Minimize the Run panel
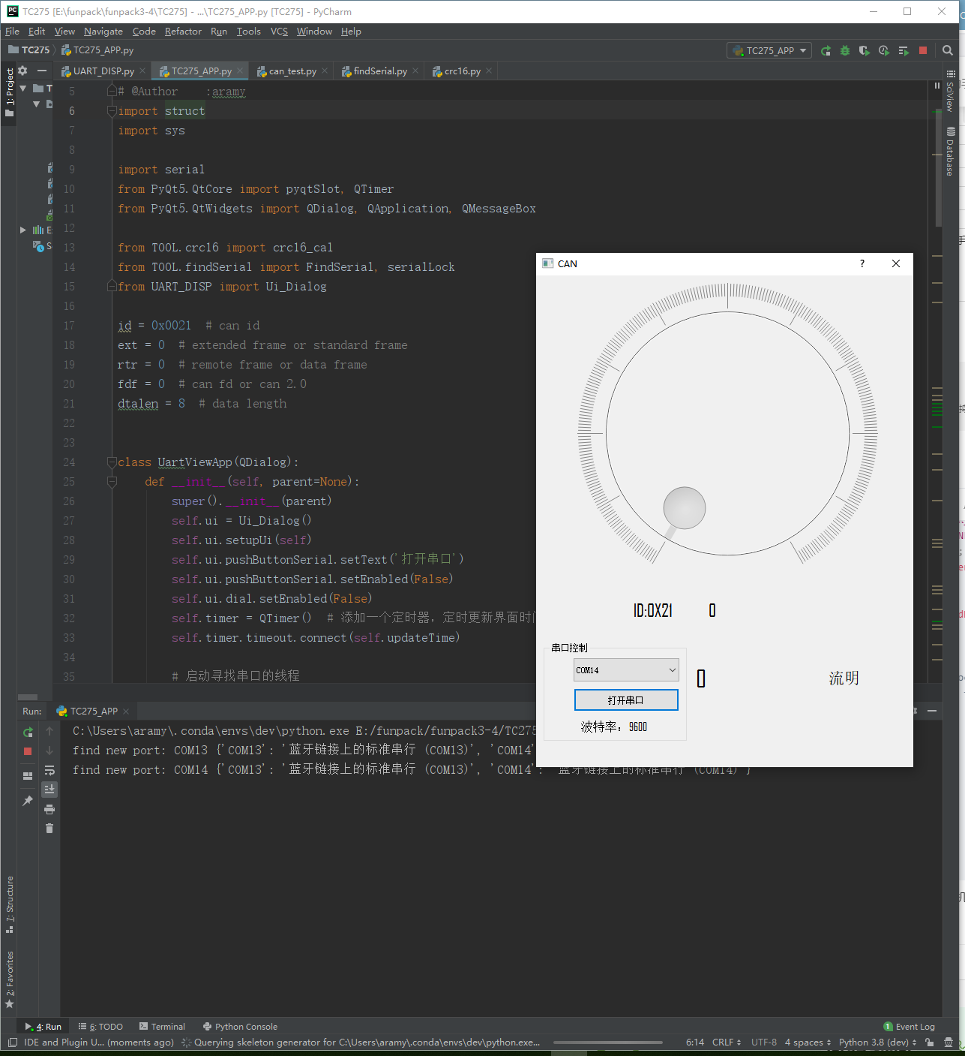This screenshot has height=1056, width=965. [932, 711]
